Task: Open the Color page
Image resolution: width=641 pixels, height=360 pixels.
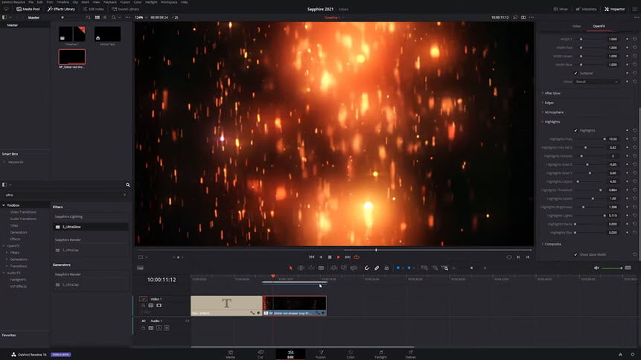Action: point(351,354)
